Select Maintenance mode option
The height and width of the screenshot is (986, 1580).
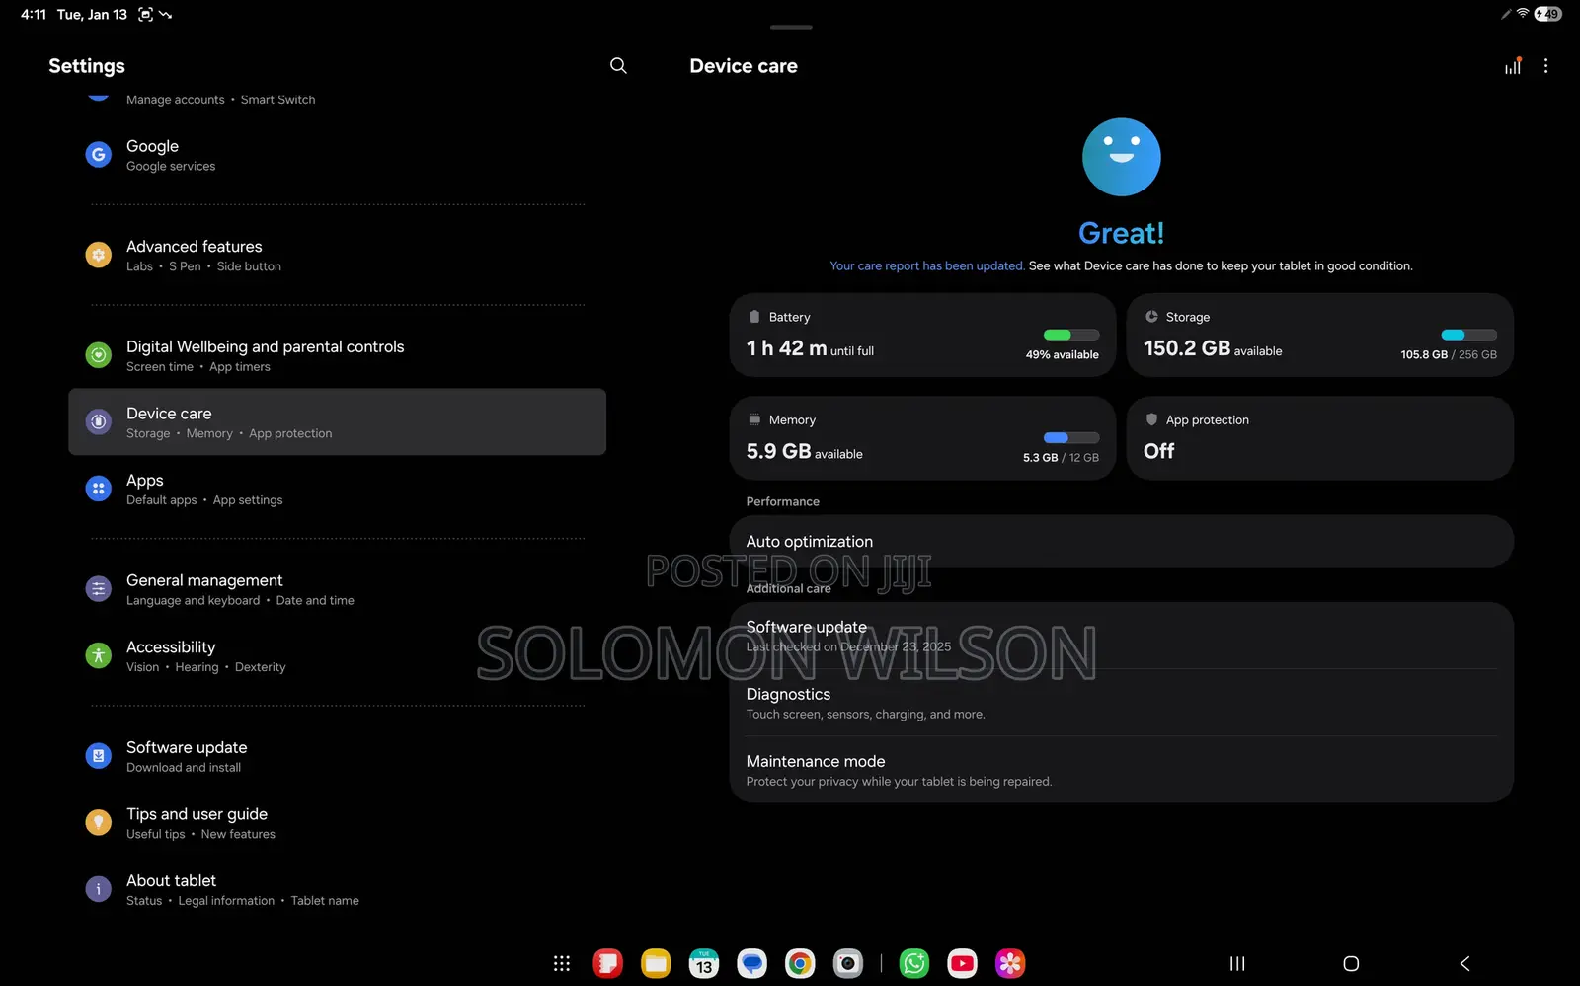(1121, 770)
